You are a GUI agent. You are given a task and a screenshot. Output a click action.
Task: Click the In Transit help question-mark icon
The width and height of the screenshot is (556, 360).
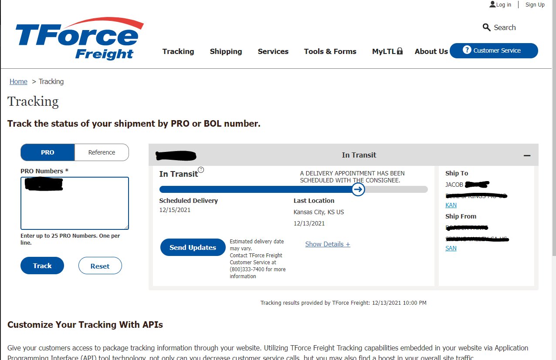point(201,170)
